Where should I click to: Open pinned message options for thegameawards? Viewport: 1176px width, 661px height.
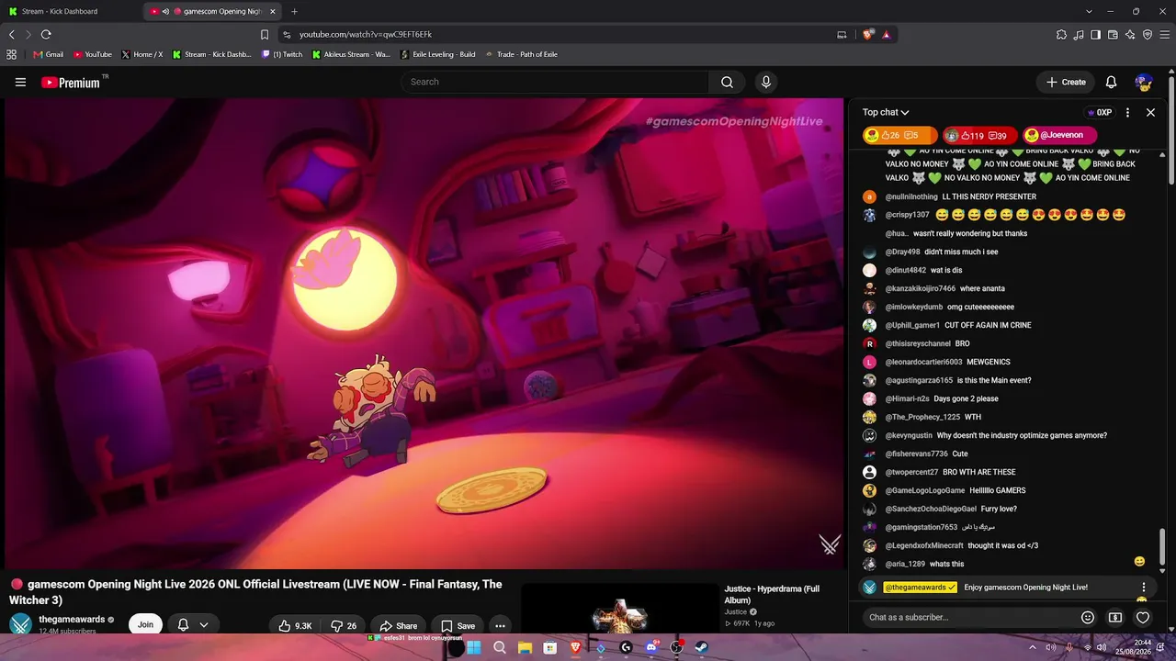point(1144,588)
